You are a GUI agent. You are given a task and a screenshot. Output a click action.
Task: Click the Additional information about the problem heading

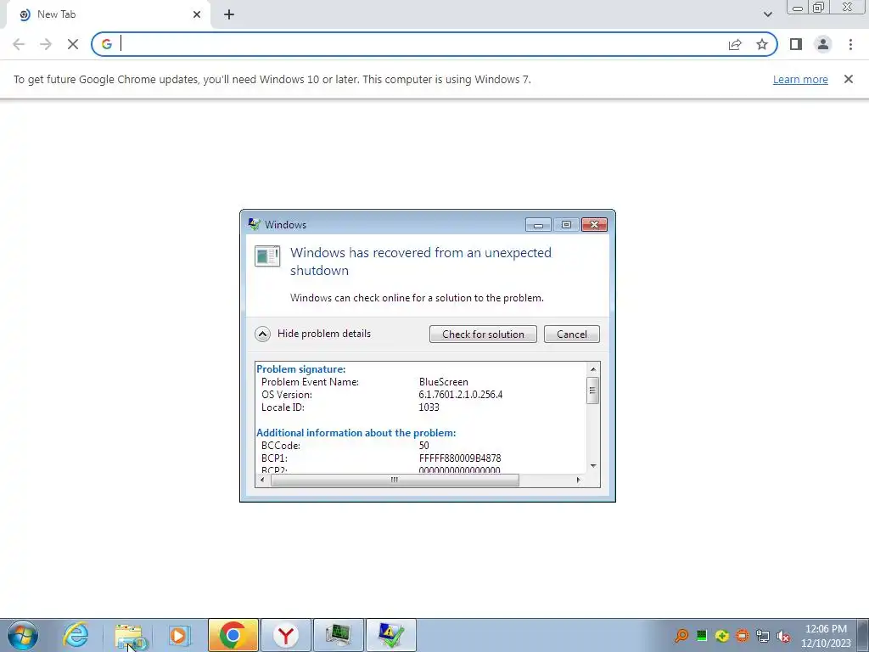point(356,433)
